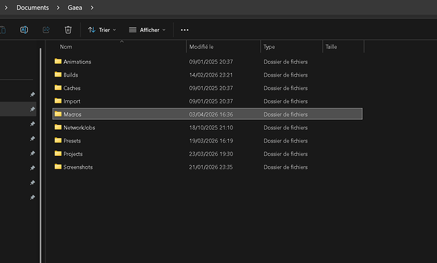Image resolution: width=437 pixels, height=263 pixels.
Task: Click the date 03/04/2026 16:36
Action: click(211, 114)
